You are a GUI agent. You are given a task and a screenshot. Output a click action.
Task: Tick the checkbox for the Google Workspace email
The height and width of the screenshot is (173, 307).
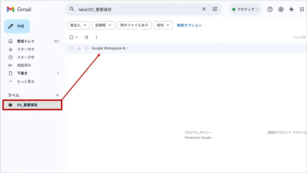(71, 49)
